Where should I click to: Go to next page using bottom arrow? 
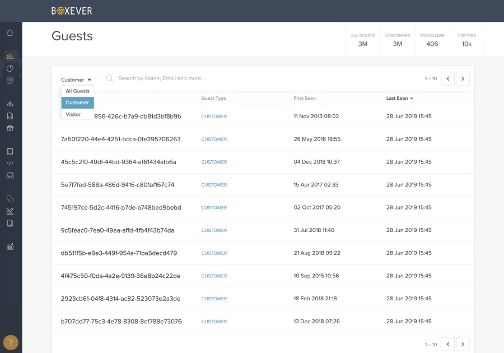[463, 345]
